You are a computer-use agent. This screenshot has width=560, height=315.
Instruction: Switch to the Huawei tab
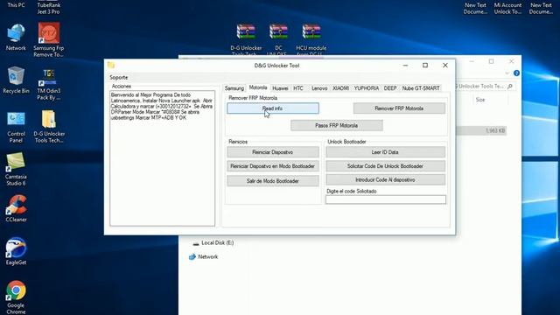280,88
